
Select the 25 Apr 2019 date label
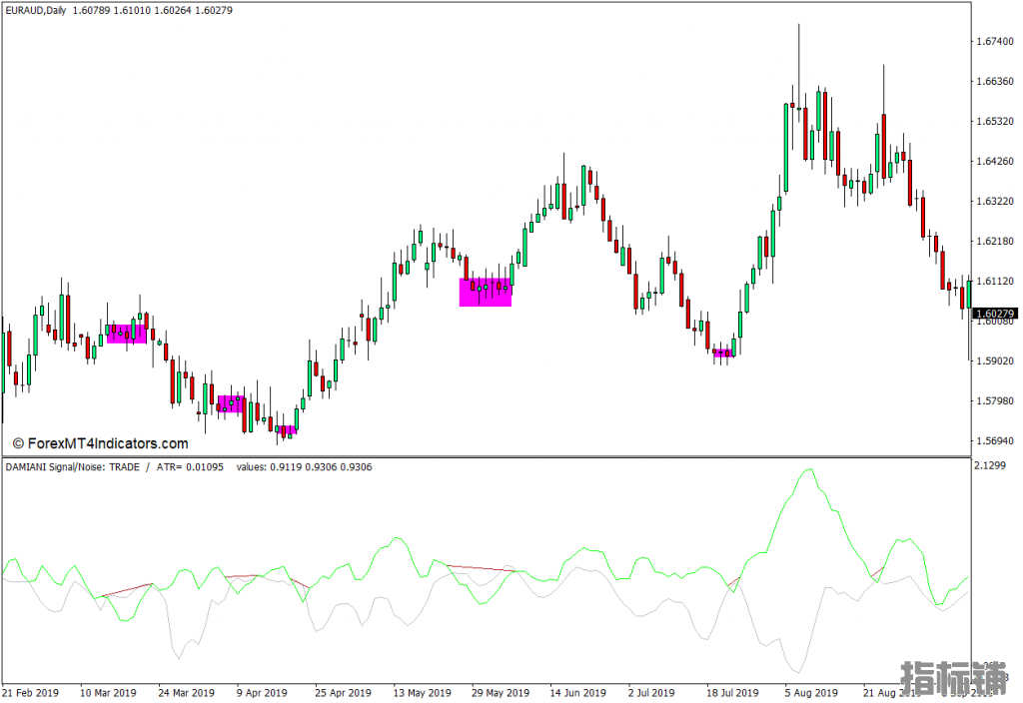pyautogui.click(x=344, y=693)
